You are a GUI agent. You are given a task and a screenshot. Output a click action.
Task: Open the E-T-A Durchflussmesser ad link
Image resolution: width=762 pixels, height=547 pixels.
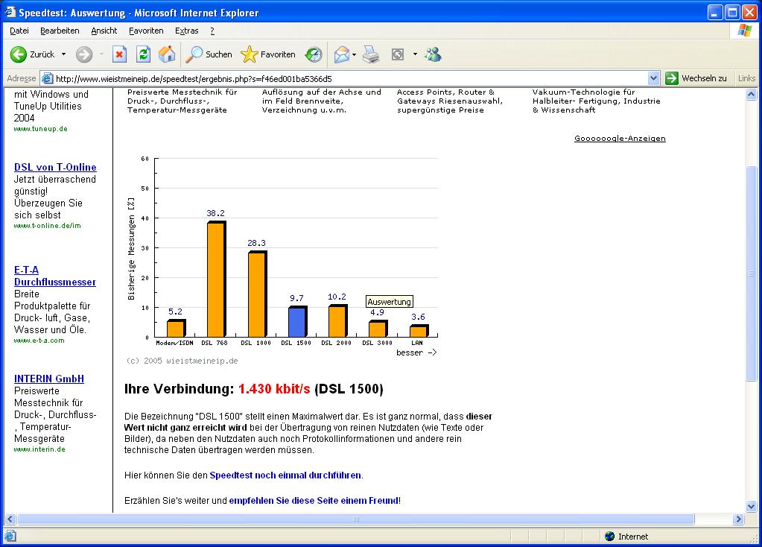(x=55, y=276)
